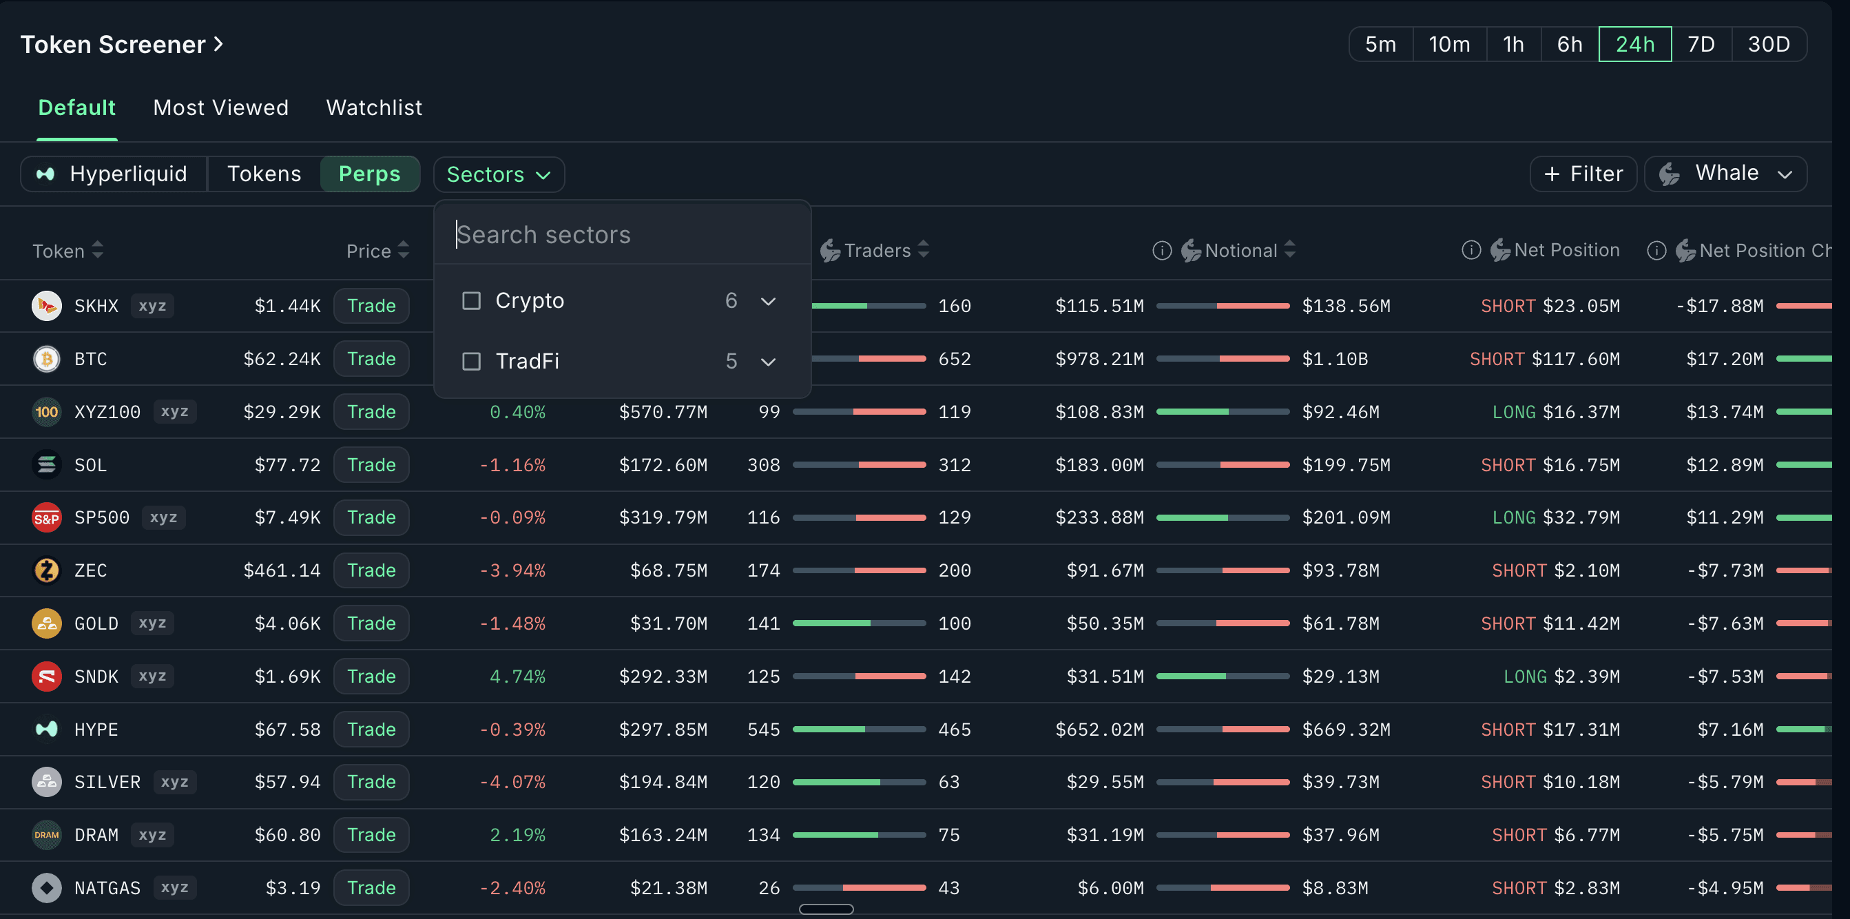Image resolution: width=1850 pixels, height=919 pixels.
Task: Collapse the Sectors dropdown
Action: 499,174
